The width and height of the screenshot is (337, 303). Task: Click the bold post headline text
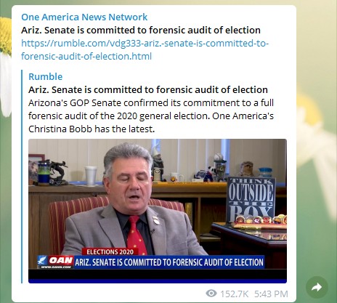pyautogui.click(x=141, y=30)
